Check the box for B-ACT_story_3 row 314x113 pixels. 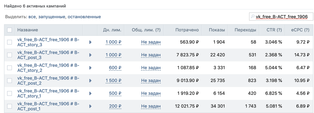pos(9,42)
